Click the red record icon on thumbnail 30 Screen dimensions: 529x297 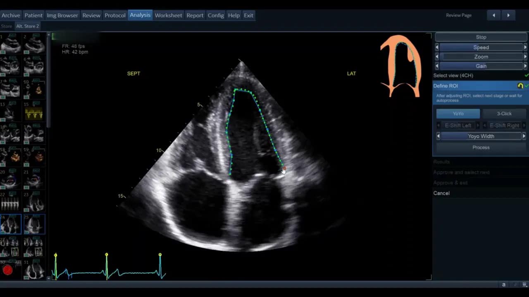click(7, 270)
